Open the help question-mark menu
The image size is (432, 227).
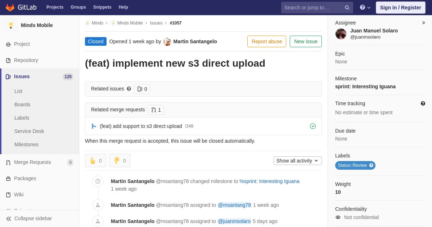click(365, 8)
